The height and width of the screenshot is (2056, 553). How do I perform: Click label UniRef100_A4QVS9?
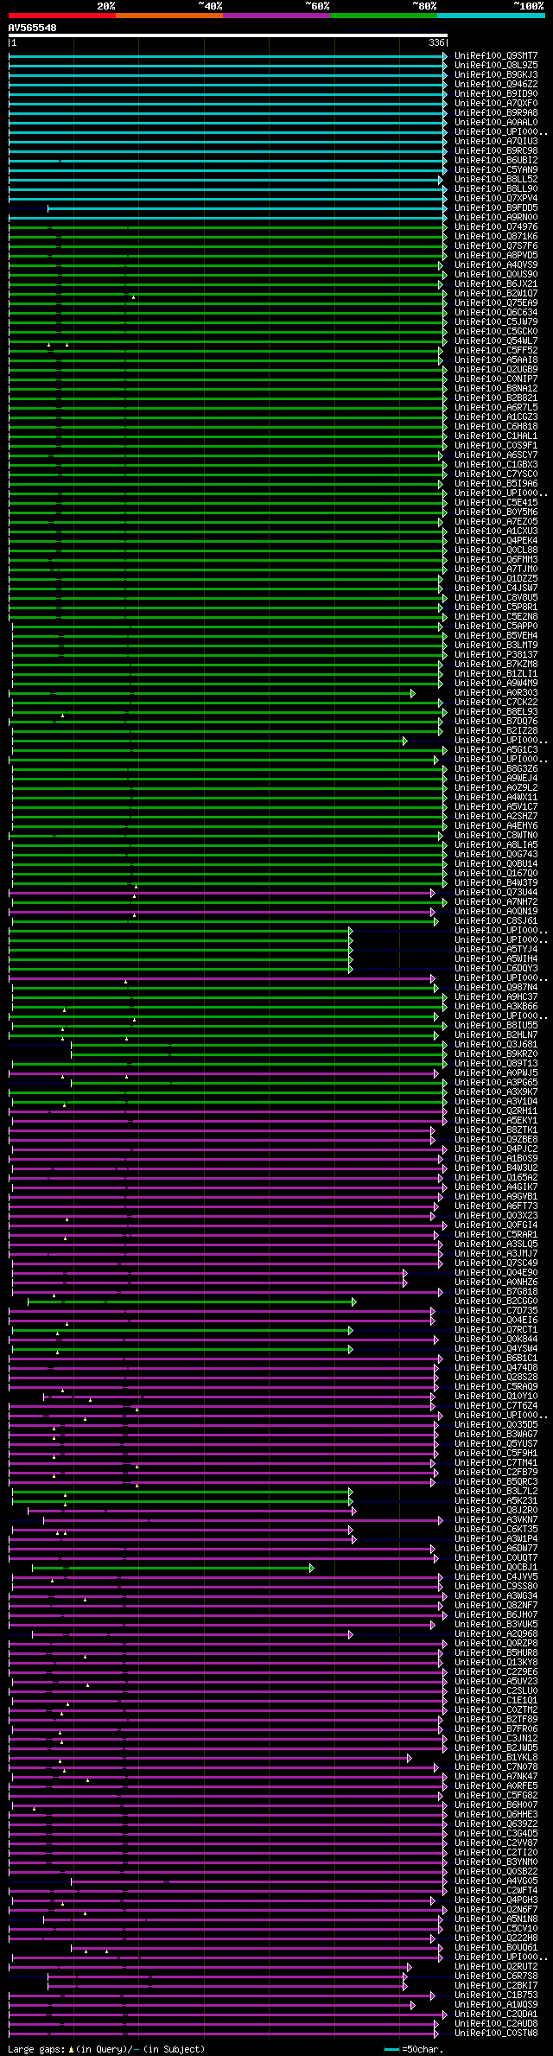(496, 264)
